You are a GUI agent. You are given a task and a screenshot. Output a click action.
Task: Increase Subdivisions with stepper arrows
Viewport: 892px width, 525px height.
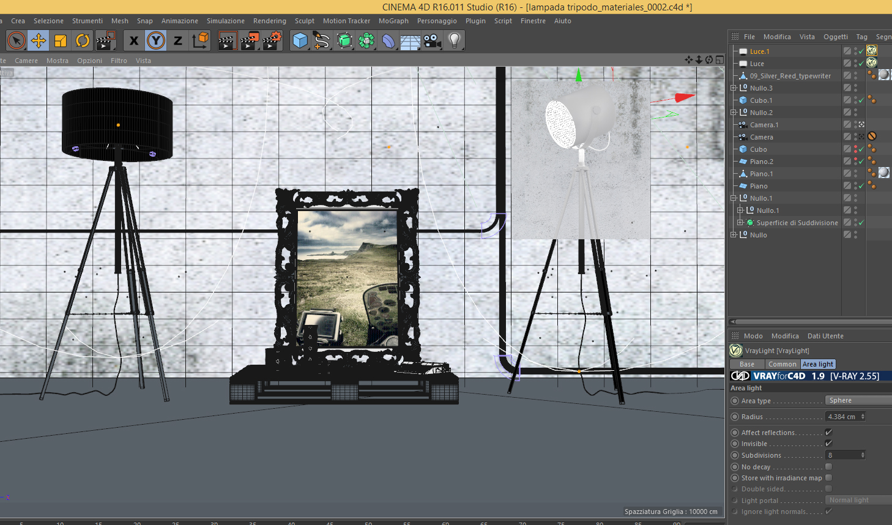(863, 453)
